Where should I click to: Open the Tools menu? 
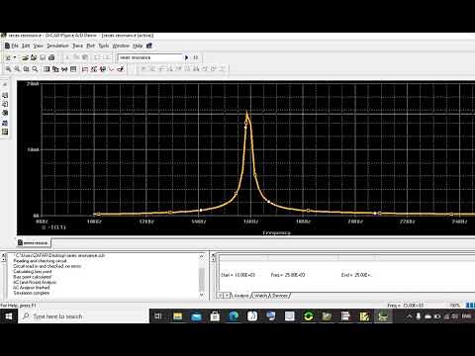(x=104, y=45)
